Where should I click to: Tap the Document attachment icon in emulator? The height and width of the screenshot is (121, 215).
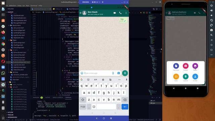pyautogui.click(x=176, y=66)
